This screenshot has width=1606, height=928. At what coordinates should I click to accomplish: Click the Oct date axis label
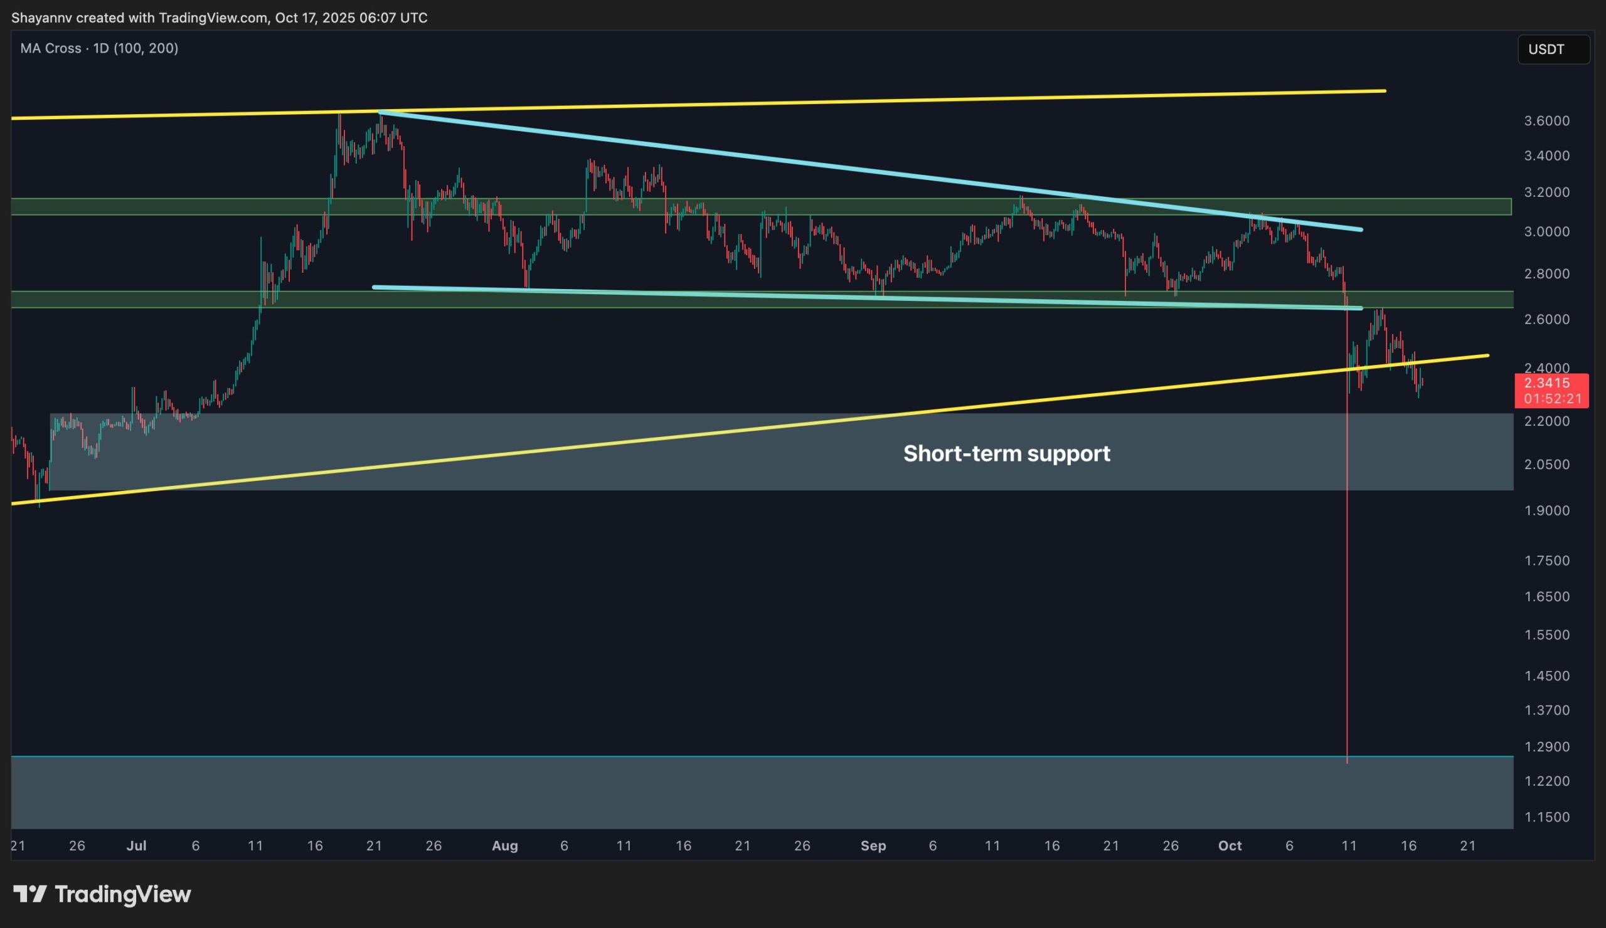pos(1230,846)
